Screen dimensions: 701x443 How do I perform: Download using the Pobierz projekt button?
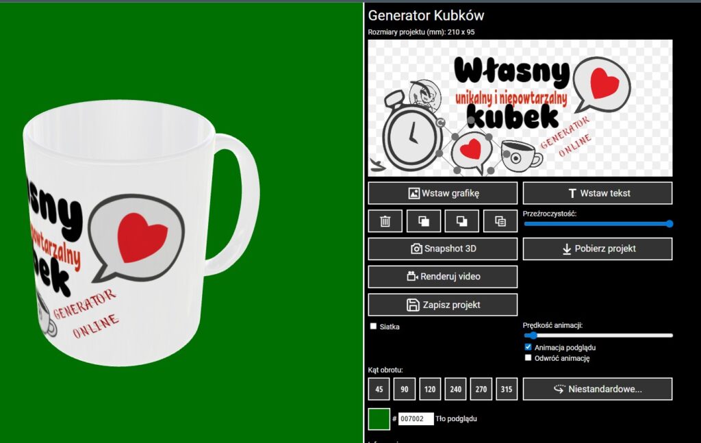pos(597,249)
